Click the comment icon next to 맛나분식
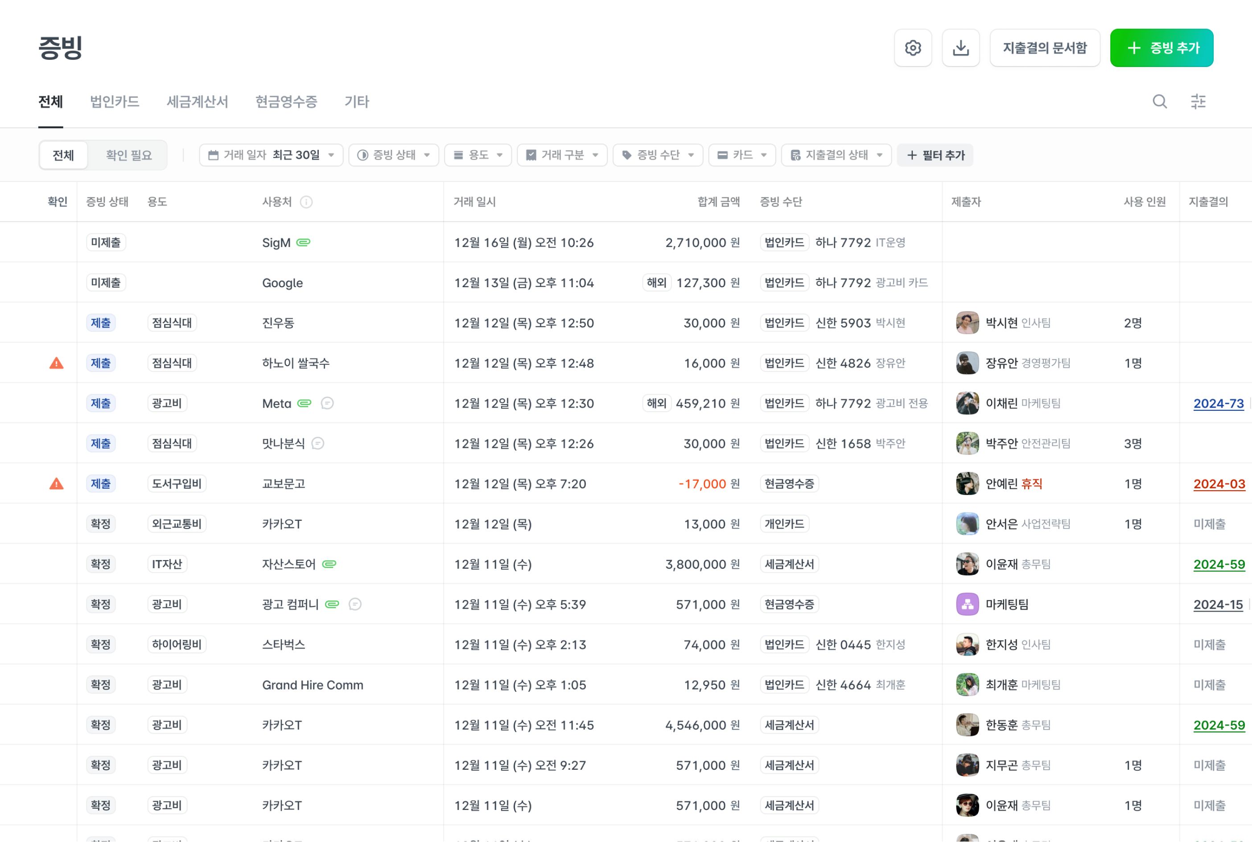Viewport: 1252px width, 842px height. pyautogui.click(x=318, y=444)
